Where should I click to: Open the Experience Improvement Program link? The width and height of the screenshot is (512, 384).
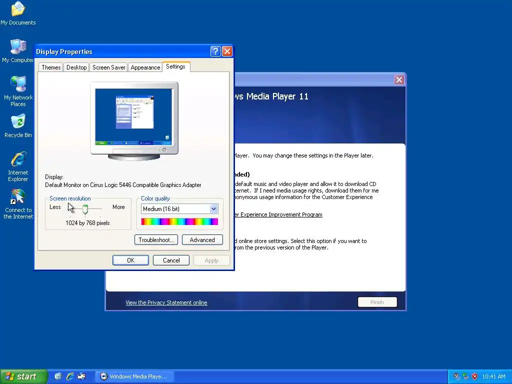point(278,214)
